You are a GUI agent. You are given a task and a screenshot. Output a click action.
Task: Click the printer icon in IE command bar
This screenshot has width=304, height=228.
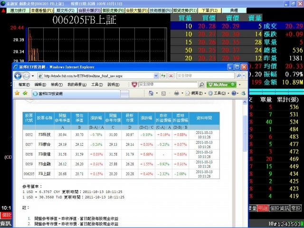pos(176,94)
